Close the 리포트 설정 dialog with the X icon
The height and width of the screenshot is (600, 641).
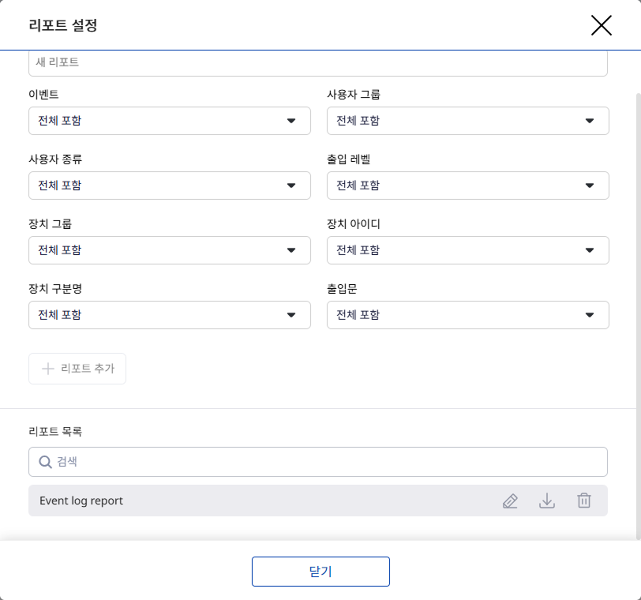point(602,25)
